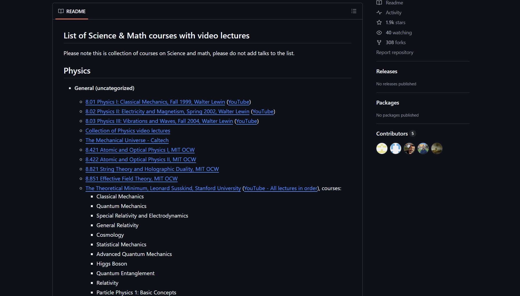Click the Readme book icon in the sidebar
The height and width of the screenshot is (296, 520).
(379, 3)
